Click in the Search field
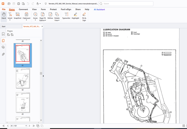The image size is (187, 129). coord(126,4)
